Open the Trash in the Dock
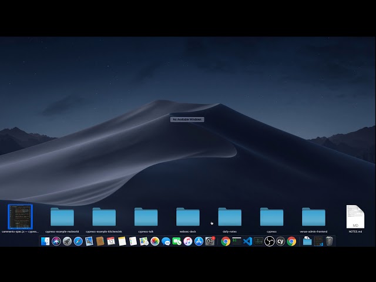Screen dimensions: 376x282 [x=330, y=241]
